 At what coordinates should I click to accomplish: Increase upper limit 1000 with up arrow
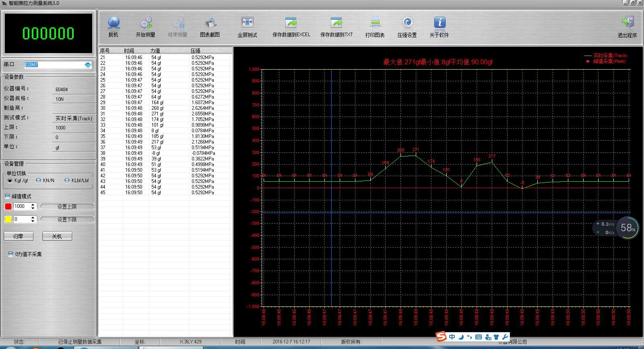coord(33,205)
